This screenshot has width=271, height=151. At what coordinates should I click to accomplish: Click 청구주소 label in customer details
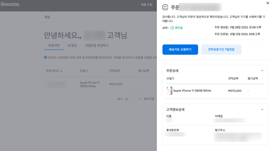[220, 130]
